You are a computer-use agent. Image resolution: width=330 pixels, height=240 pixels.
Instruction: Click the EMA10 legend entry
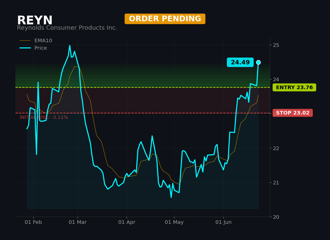[x=36, y=41]
